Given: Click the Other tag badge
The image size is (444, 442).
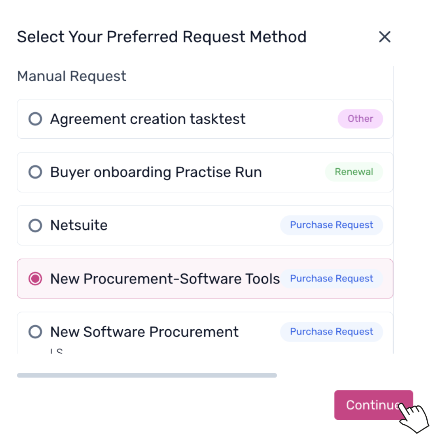Looking at the screenshot, I should coord(360,119).
